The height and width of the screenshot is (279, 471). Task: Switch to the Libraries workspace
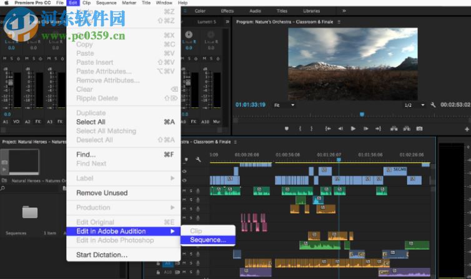312,11
